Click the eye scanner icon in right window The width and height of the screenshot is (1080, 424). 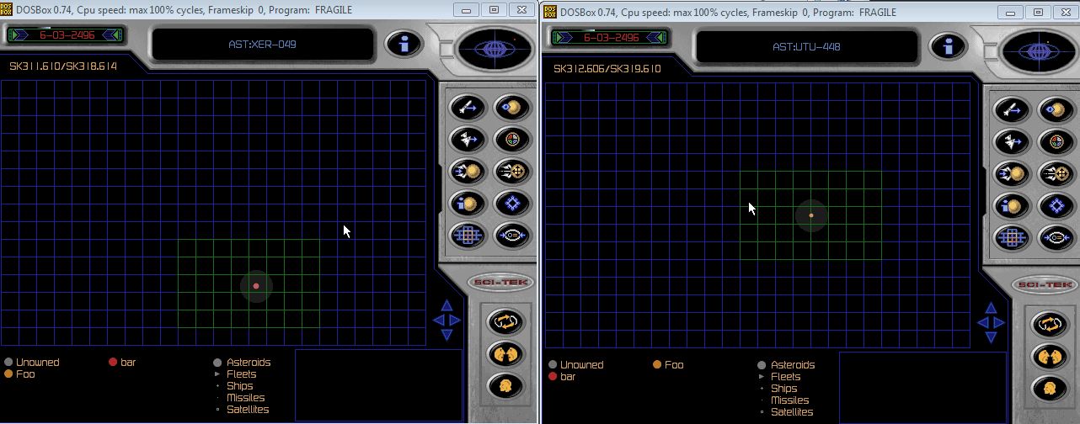point(1055,237)
